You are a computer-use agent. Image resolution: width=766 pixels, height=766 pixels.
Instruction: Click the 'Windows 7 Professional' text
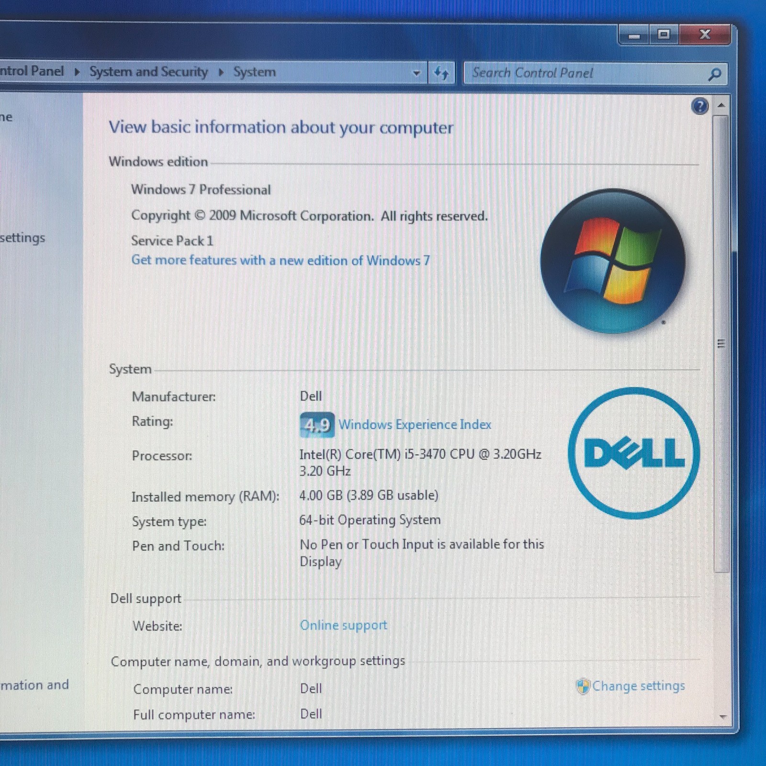pos(201,190)
